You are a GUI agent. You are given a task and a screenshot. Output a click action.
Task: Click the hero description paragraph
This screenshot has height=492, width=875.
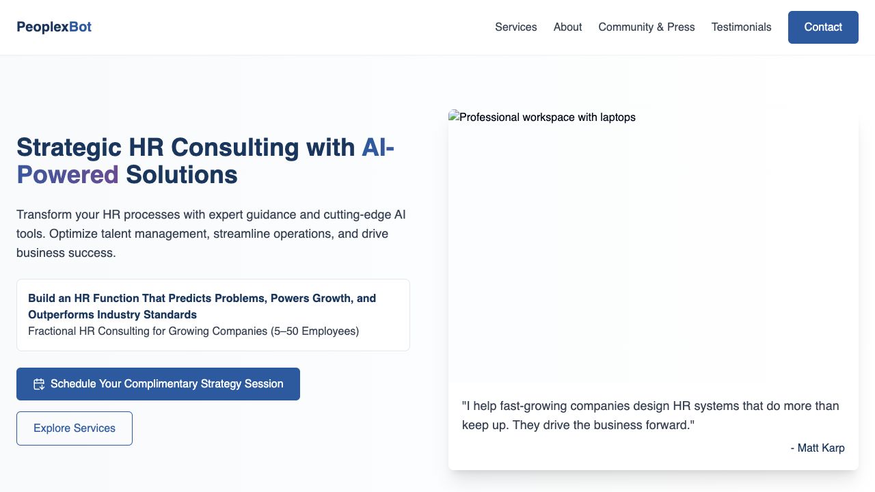pyautogui.click(x=211, y=234)
